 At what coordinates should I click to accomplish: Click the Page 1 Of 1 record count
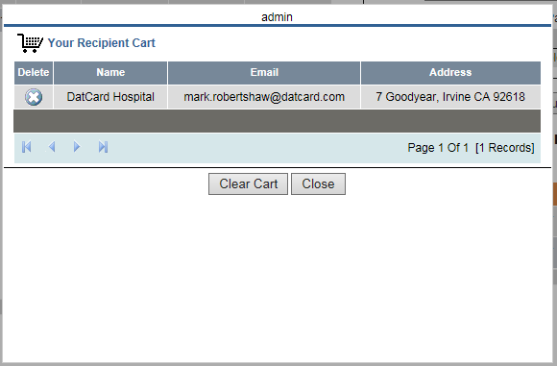click(471, 148)
